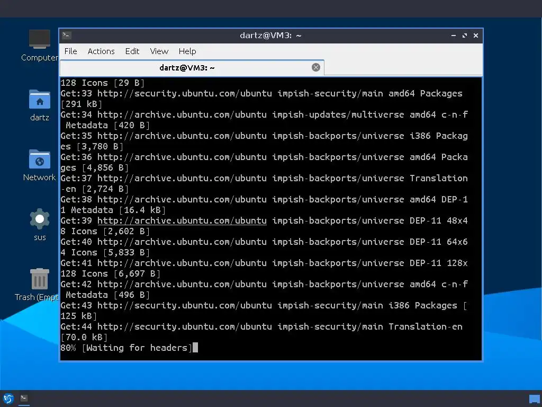This screenshot has height=407, width=542.
Task: Click the 'Get:44' Translation-en line
Action: [x=261, y=326]
